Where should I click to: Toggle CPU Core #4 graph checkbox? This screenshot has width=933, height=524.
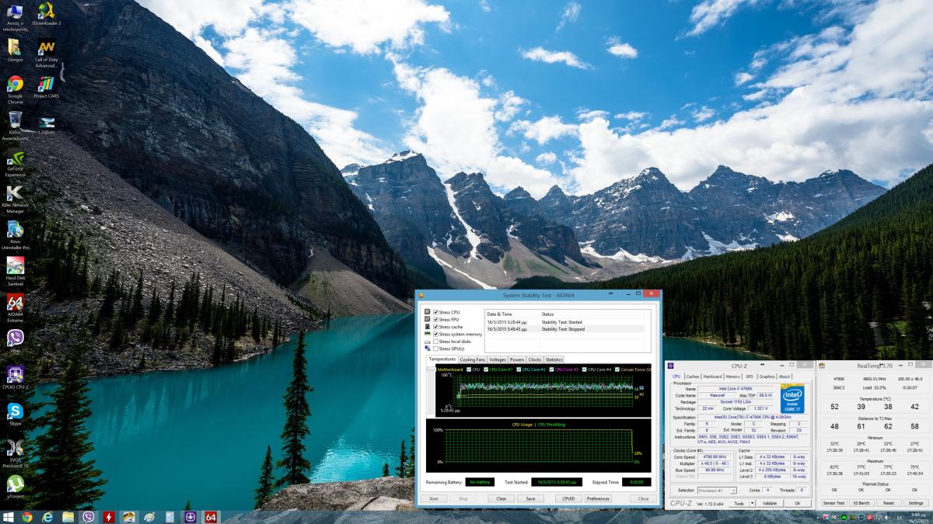pos(584,370)
